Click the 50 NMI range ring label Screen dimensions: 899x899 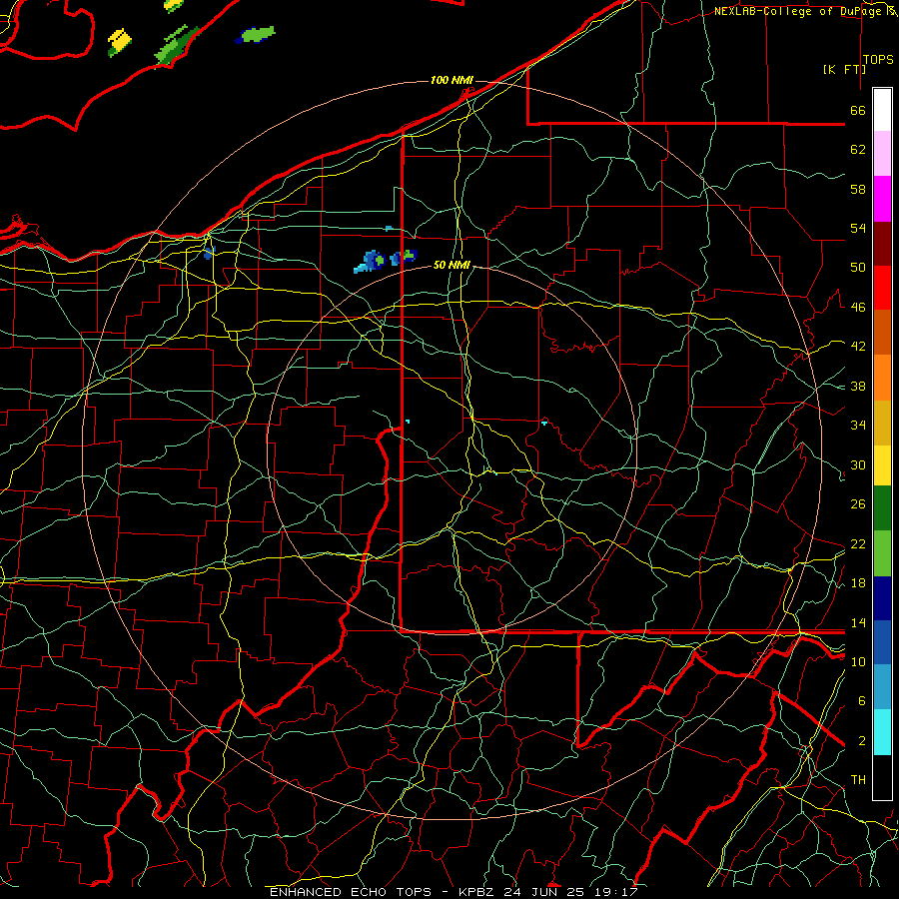pos(451,265)
